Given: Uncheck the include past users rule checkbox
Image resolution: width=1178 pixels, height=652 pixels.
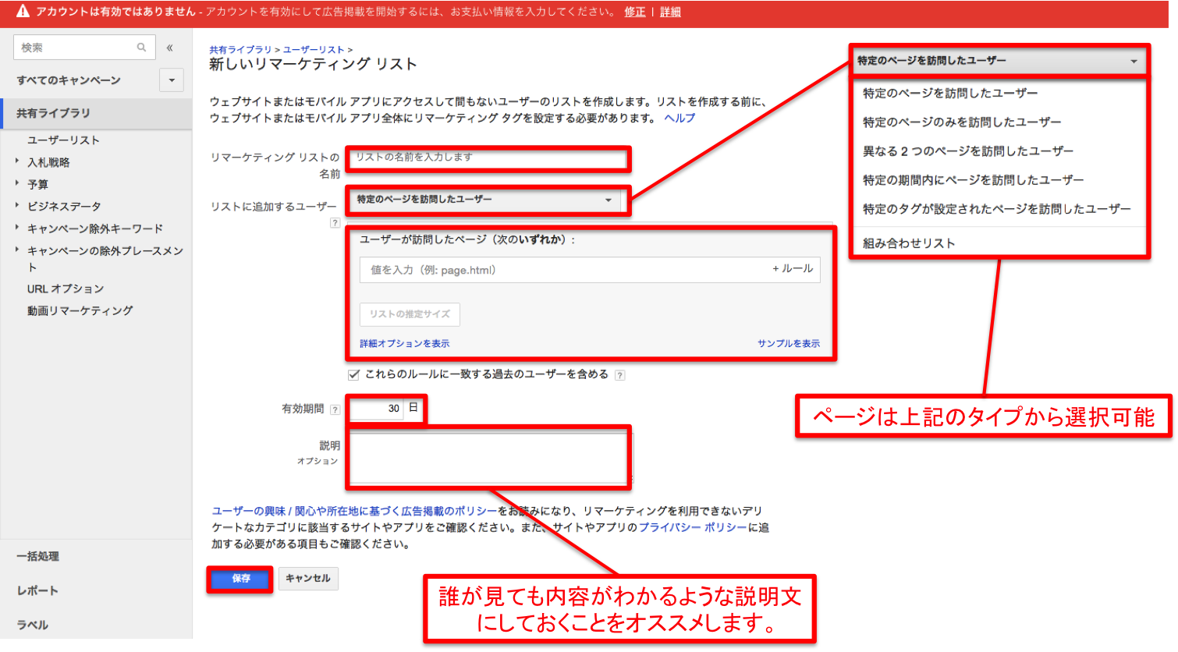Looking at the screenshot, I should [x=353, y=374].
